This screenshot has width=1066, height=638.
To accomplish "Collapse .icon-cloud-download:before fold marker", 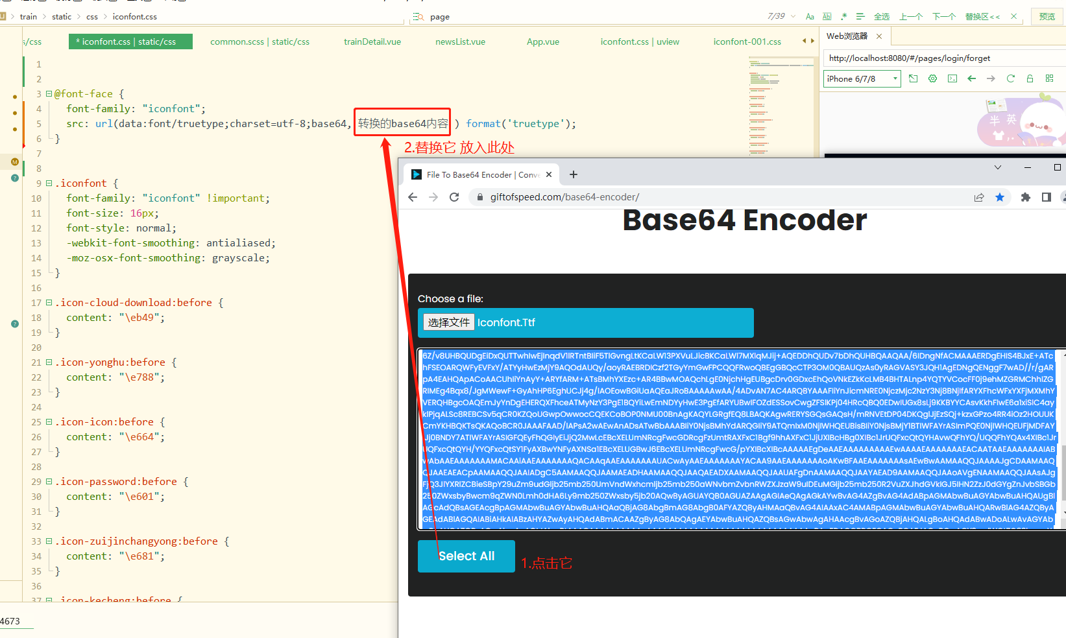I will (x=49, y=303).
